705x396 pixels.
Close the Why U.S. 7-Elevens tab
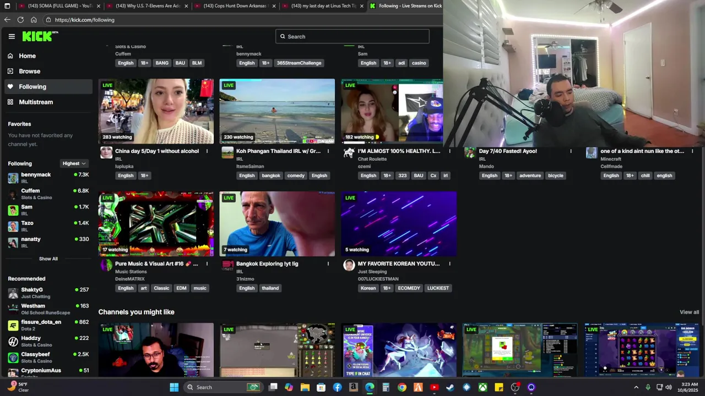[x=186, y=6]
